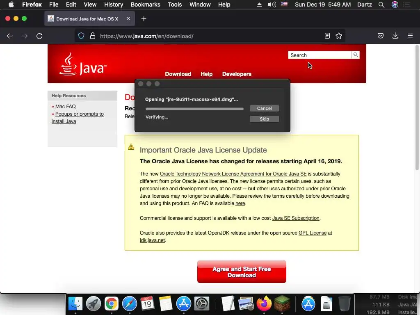The width and height of the screenshot is (420, 315).
Task: Open the Download navigation link
Action: [178, 74]
